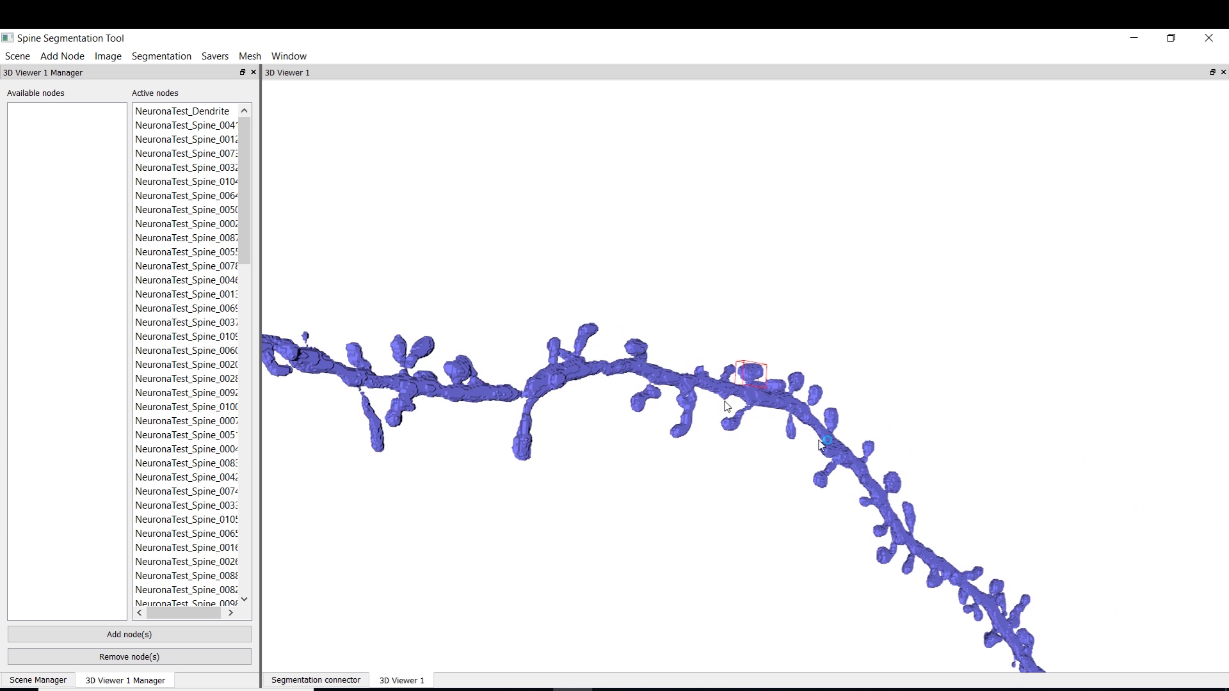The height and width of the screenshot is (691, 1229).
Task: Float the 3D Viewer 1 dock panel
Action: pos(1212,72)
